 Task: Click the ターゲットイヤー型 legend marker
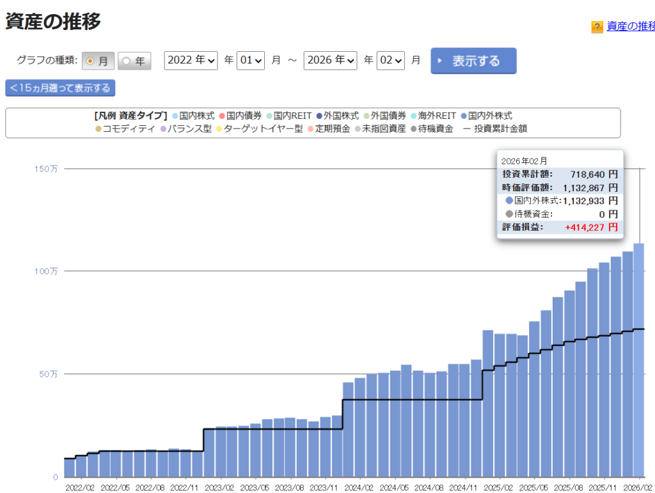click(219, 129)
